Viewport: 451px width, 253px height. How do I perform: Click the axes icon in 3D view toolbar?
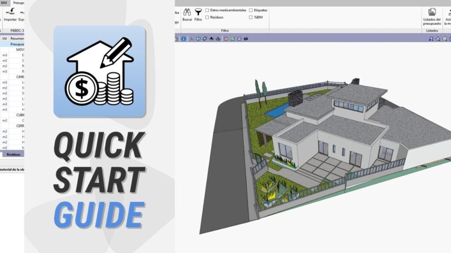pyautogui.click(x=192, y=39)
